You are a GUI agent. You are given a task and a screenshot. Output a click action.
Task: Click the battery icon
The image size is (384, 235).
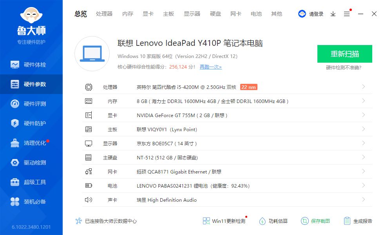coord(89,186)
